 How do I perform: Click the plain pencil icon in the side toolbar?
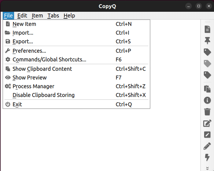click(x=207, y=146)
